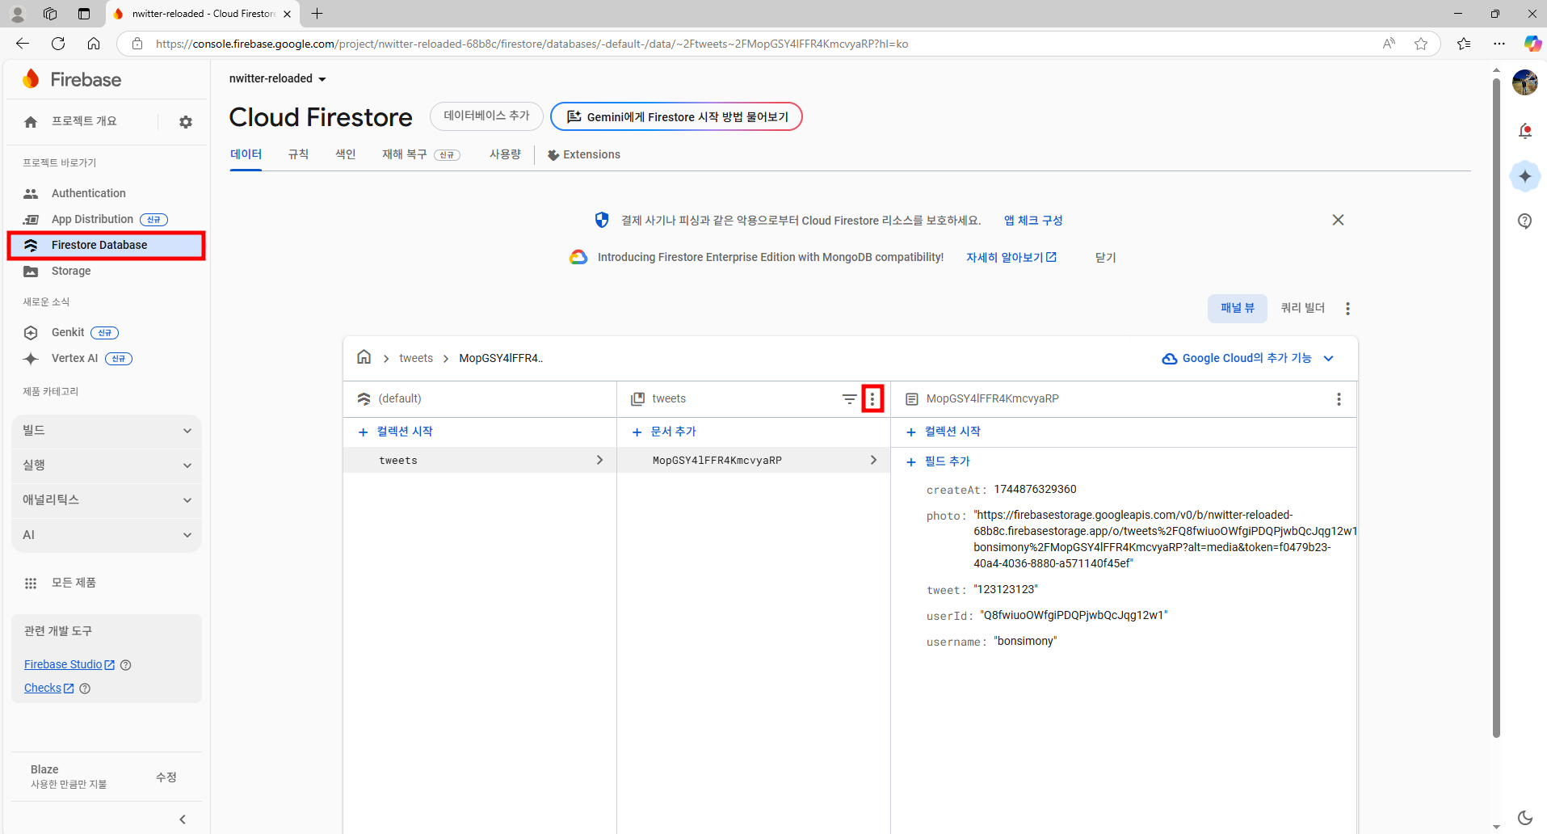1547x834 pixels.
Task: Switch to 사용량 tab
Action: 505,154
